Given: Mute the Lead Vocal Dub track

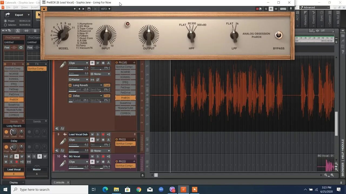Looking at the screenshot, I should pos(92,134).
